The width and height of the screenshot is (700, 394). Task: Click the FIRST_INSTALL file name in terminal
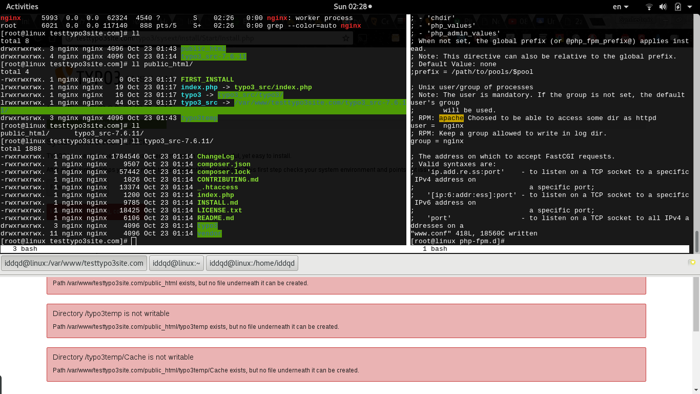point(207,80)
